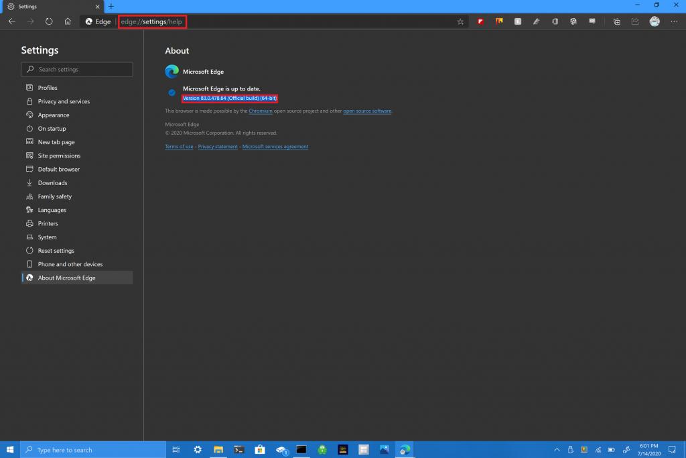Image resolution: width=686 pixels, height=458 pixels.
Task: Click the Terms of use link
Action: pos(179,146)
